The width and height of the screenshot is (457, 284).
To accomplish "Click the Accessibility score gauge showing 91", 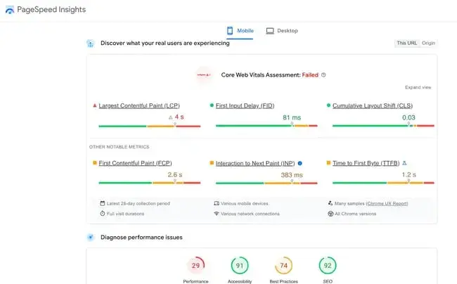I will [x=240, y=266].
